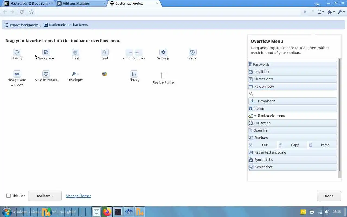Click the bookmark star in the navigation bar
Viewport: 347px width, 217px height.
(31, 12)
